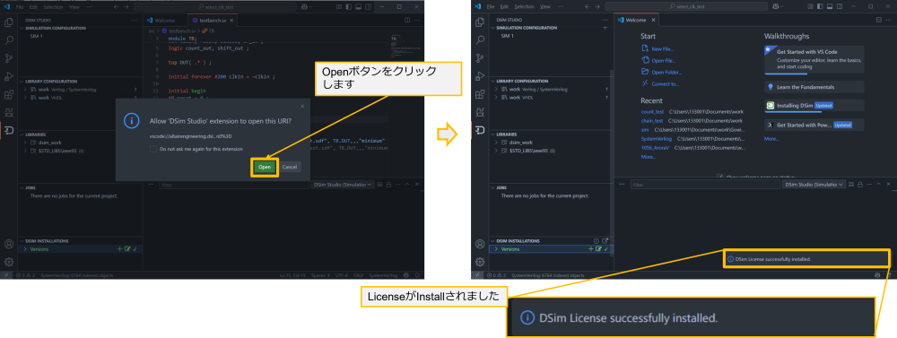Open the SystemVerilog recent folder link
This screenshot has height=338, width=897.
pos(657,138)
